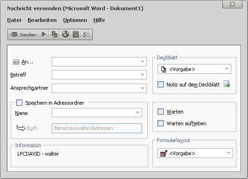Image resolution: width=248 pixels, height=179 pixels.
Task: Click the globe toolbar icon
Action: tap(65, 35)
